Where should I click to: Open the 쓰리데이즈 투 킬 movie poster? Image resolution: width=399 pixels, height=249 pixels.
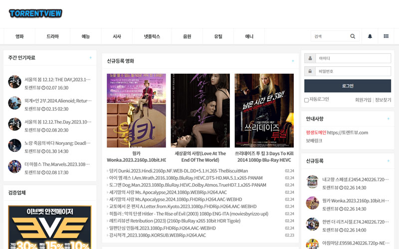tap(264, 111)
